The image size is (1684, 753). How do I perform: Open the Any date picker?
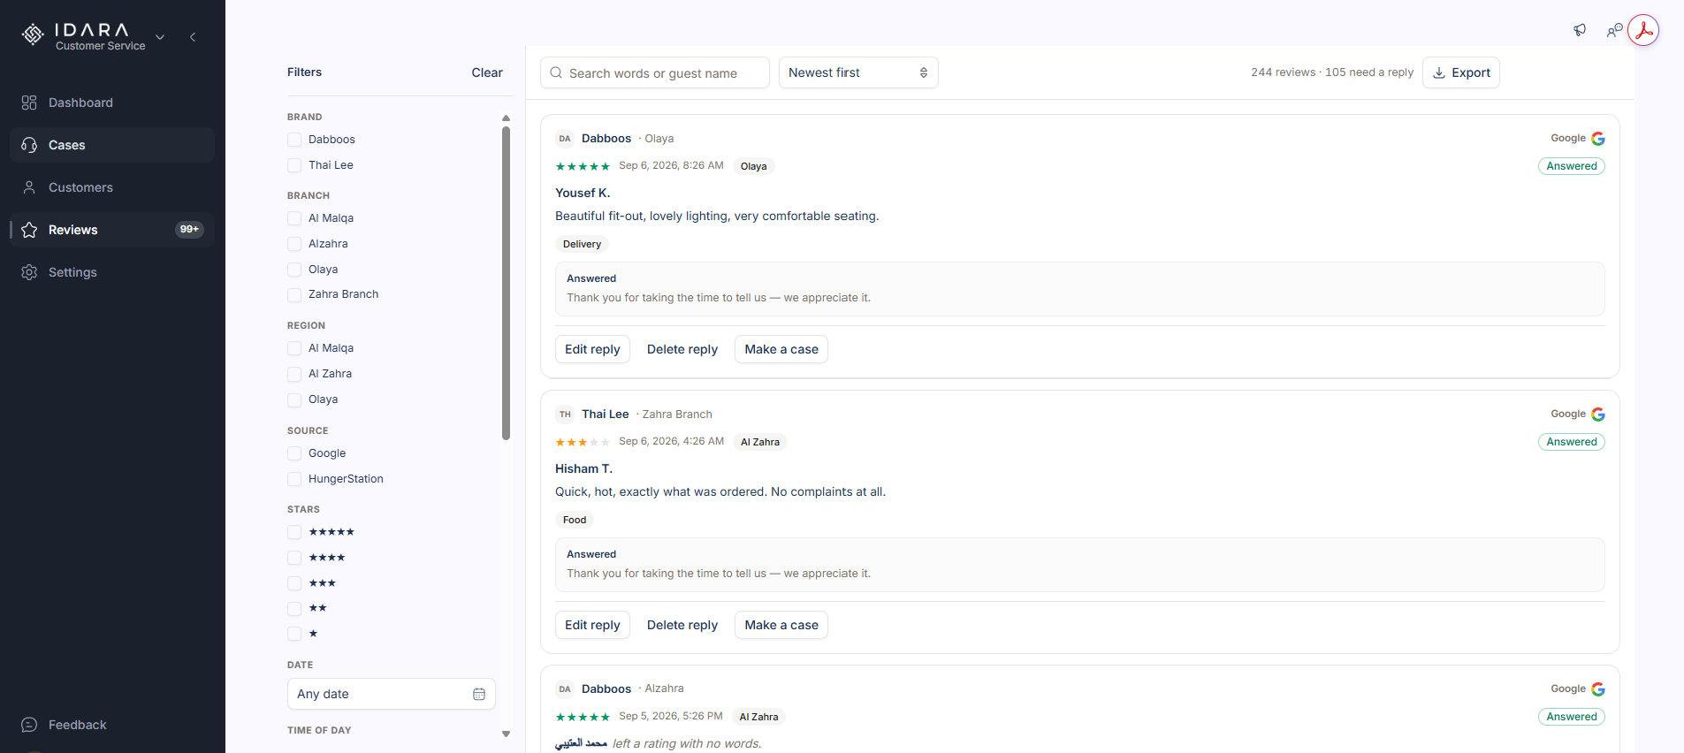click(x=391, y=694)
